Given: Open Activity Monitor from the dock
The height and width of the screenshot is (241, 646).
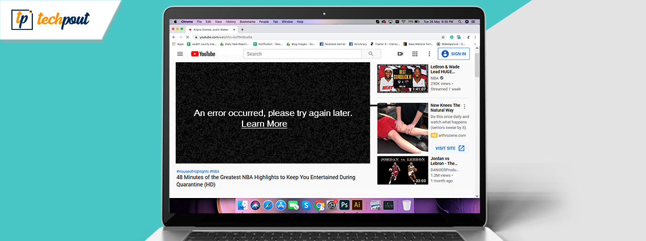Looking at the screenshot, I should point(389,205).
